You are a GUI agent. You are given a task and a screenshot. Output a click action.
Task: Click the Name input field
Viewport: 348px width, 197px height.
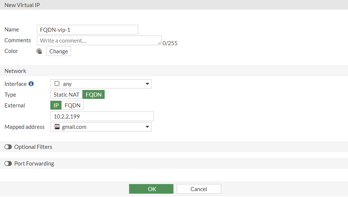[x=88, y=30]
